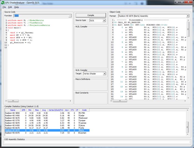
Task: Click the 'void main()' source line
Action: [14, 28]
